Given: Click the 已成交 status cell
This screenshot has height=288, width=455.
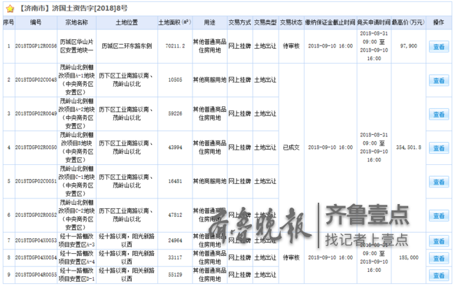Looking at the screenshot, I should [290, 147].
